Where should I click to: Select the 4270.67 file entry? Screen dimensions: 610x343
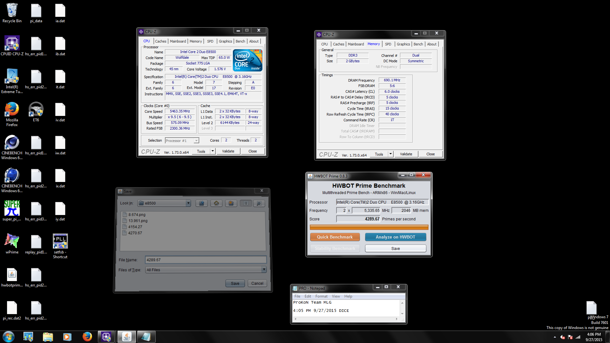point(132,233)
